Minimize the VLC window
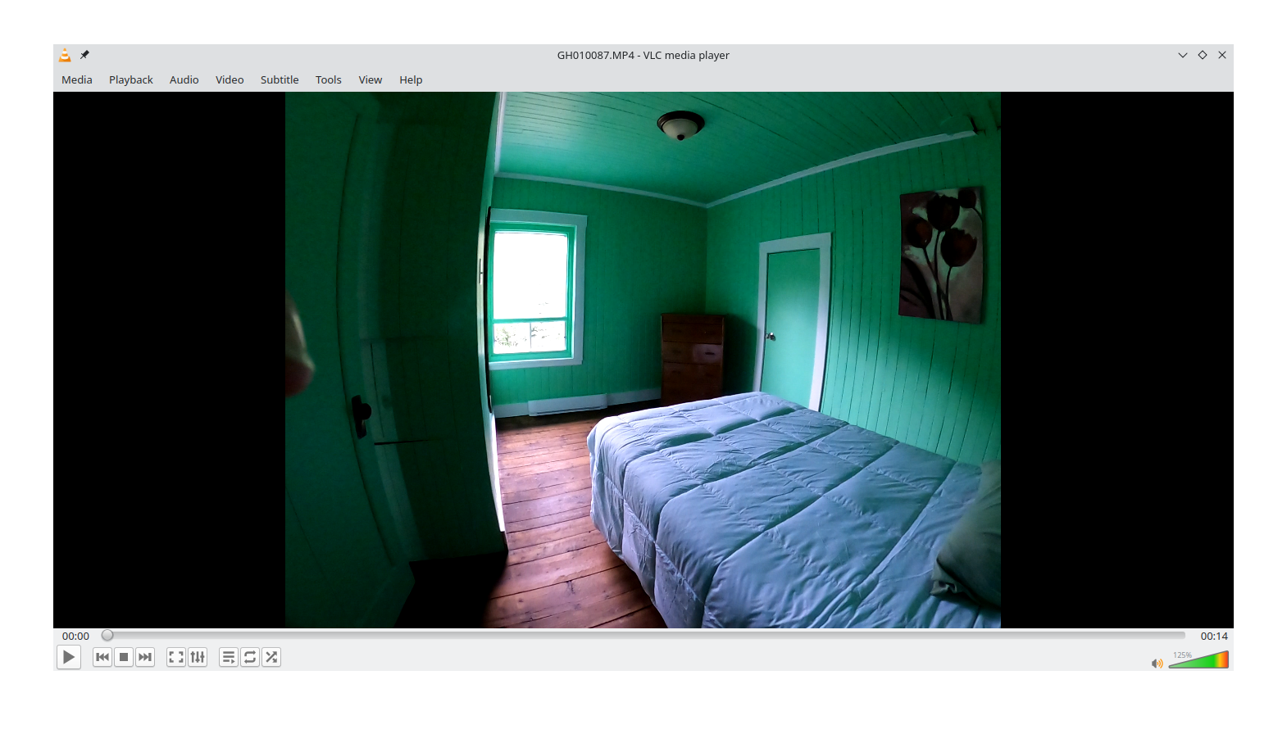The image size is (1287, 734). coord(1183,55)
